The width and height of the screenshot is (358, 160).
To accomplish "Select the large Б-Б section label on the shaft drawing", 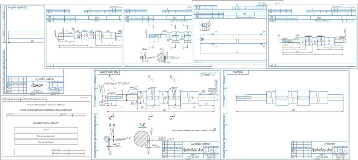I will 142,125.
